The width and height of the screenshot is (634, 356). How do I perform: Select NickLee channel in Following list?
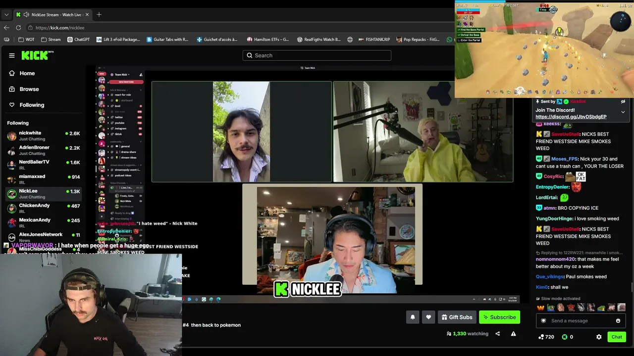tap(44, 194)
